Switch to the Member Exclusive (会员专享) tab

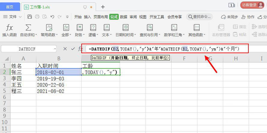tap(175, 17)
